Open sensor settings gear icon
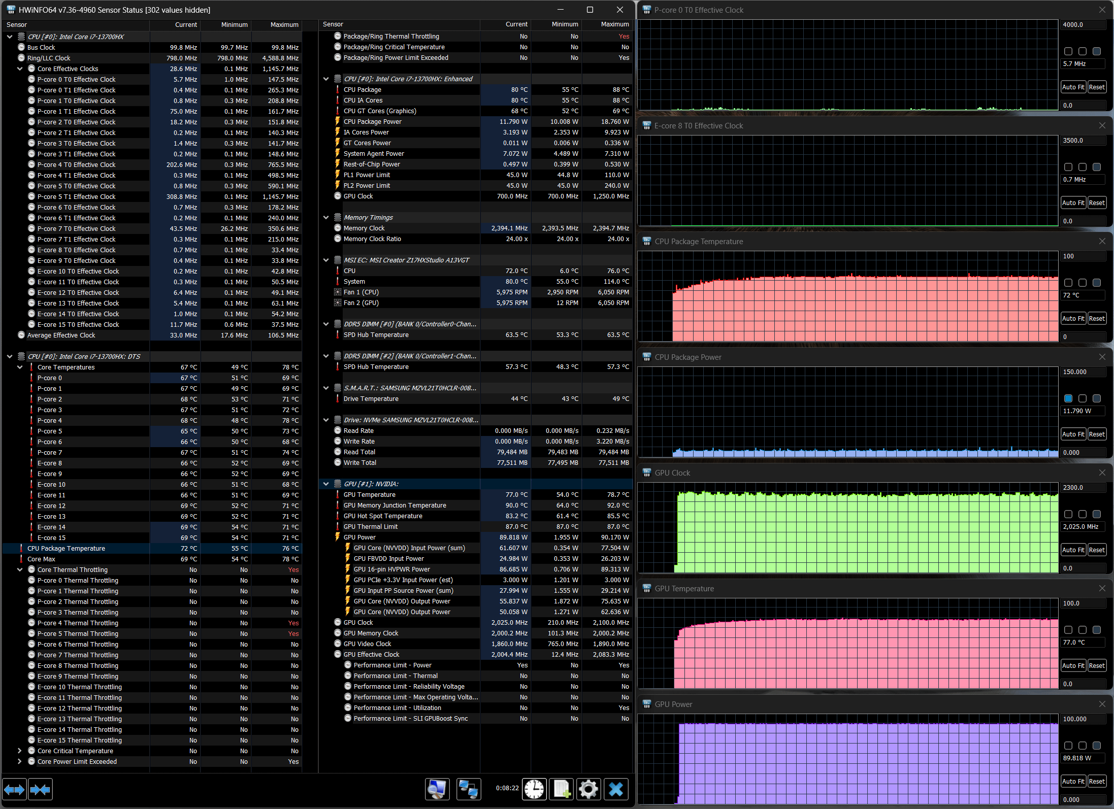This screenshot has height=809, width=1114. pos(588,789)
